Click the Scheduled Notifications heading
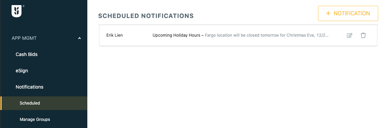Screen dimensions: 386x128 pyautogui.click(x=146, y=16)
